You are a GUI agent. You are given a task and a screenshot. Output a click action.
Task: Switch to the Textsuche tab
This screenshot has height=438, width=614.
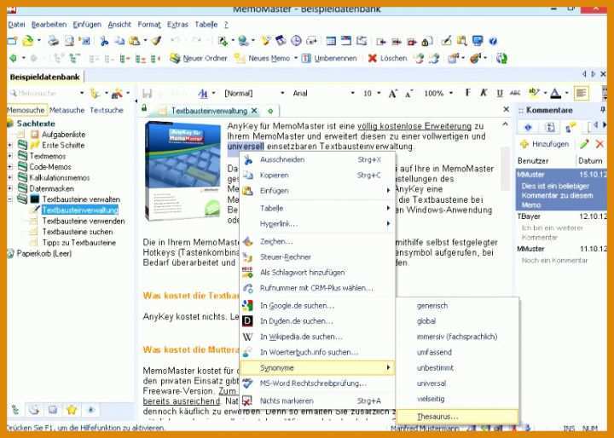tap(107, 111)
